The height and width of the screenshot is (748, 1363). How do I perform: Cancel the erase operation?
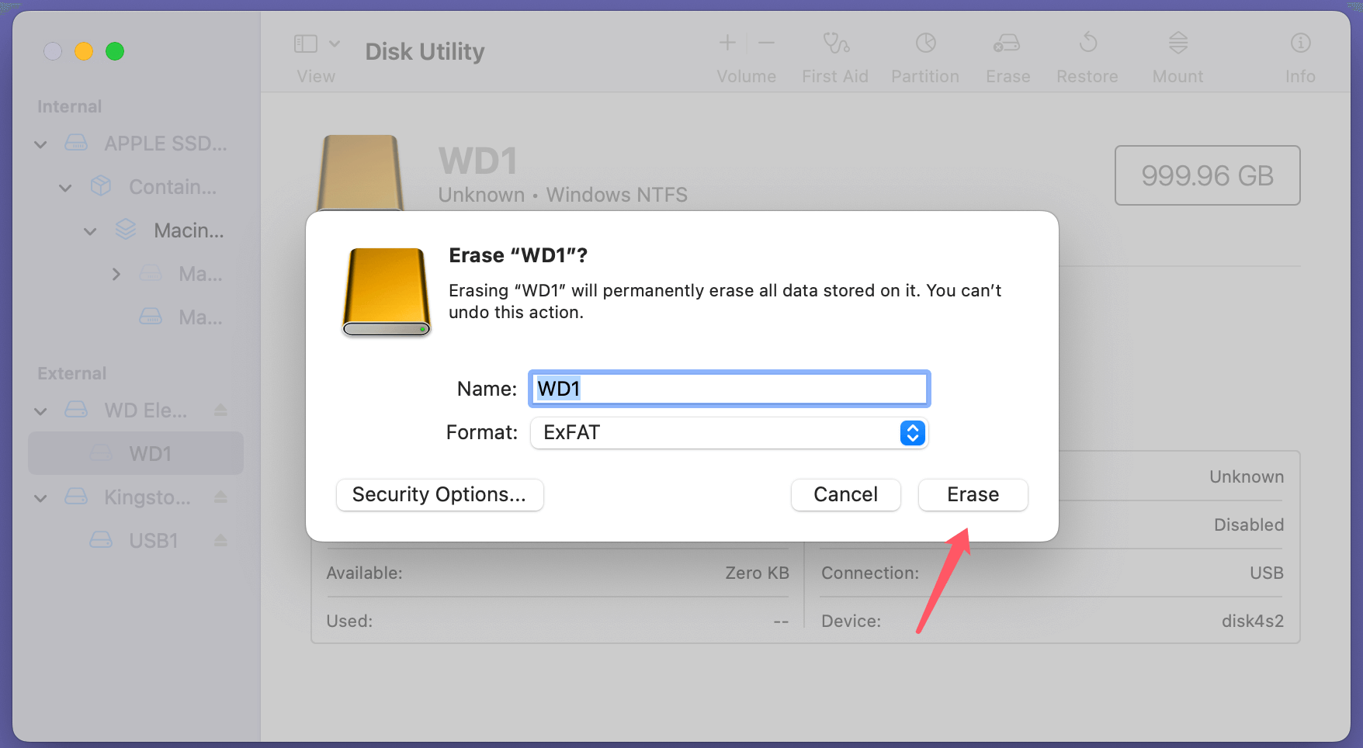(845, 494)
